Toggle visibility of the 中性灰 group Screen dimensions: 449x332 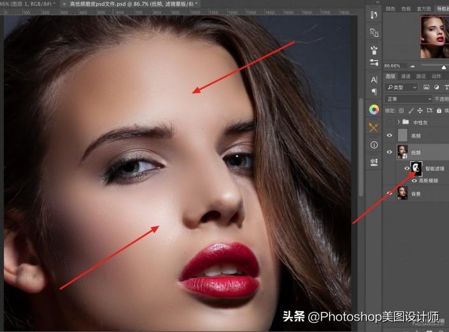(390, 122)
